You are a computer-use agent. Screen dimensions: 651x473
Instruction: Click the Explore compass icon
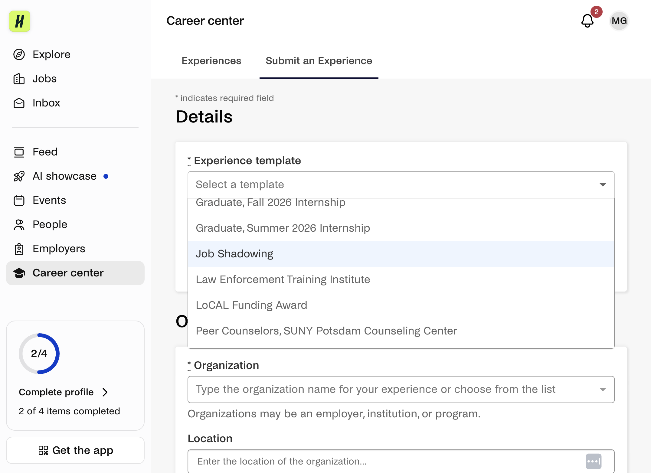pyautogui.click(x=19, y=54)
